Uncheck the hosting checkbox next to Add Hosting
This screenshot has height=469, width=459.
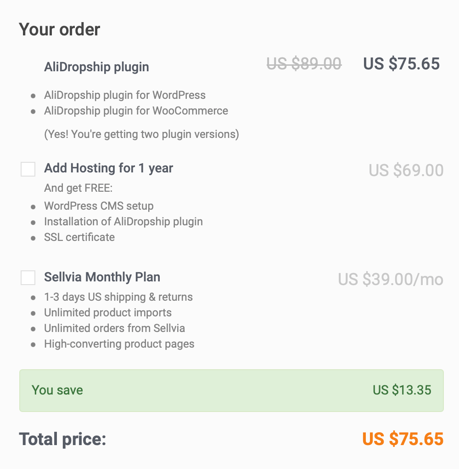click(x=28, y=169)
